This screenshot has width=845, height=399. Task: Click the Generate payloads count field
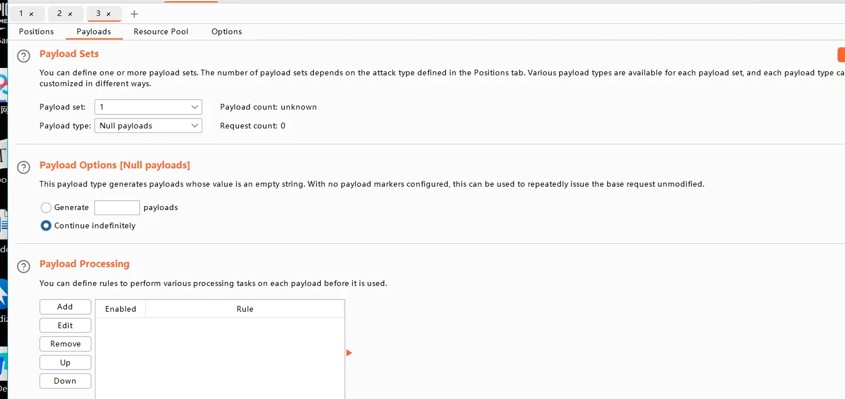(117, 208)
